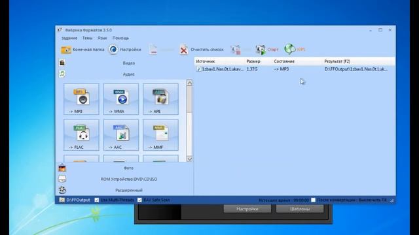Click the reel icon beside Расширенный
419x235 pixels.
pyautogui.click(x=62, y=190)
